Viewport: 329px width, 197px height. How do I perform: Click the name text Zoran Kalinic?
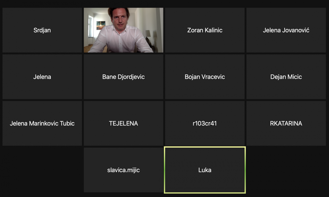pos(205,30)
